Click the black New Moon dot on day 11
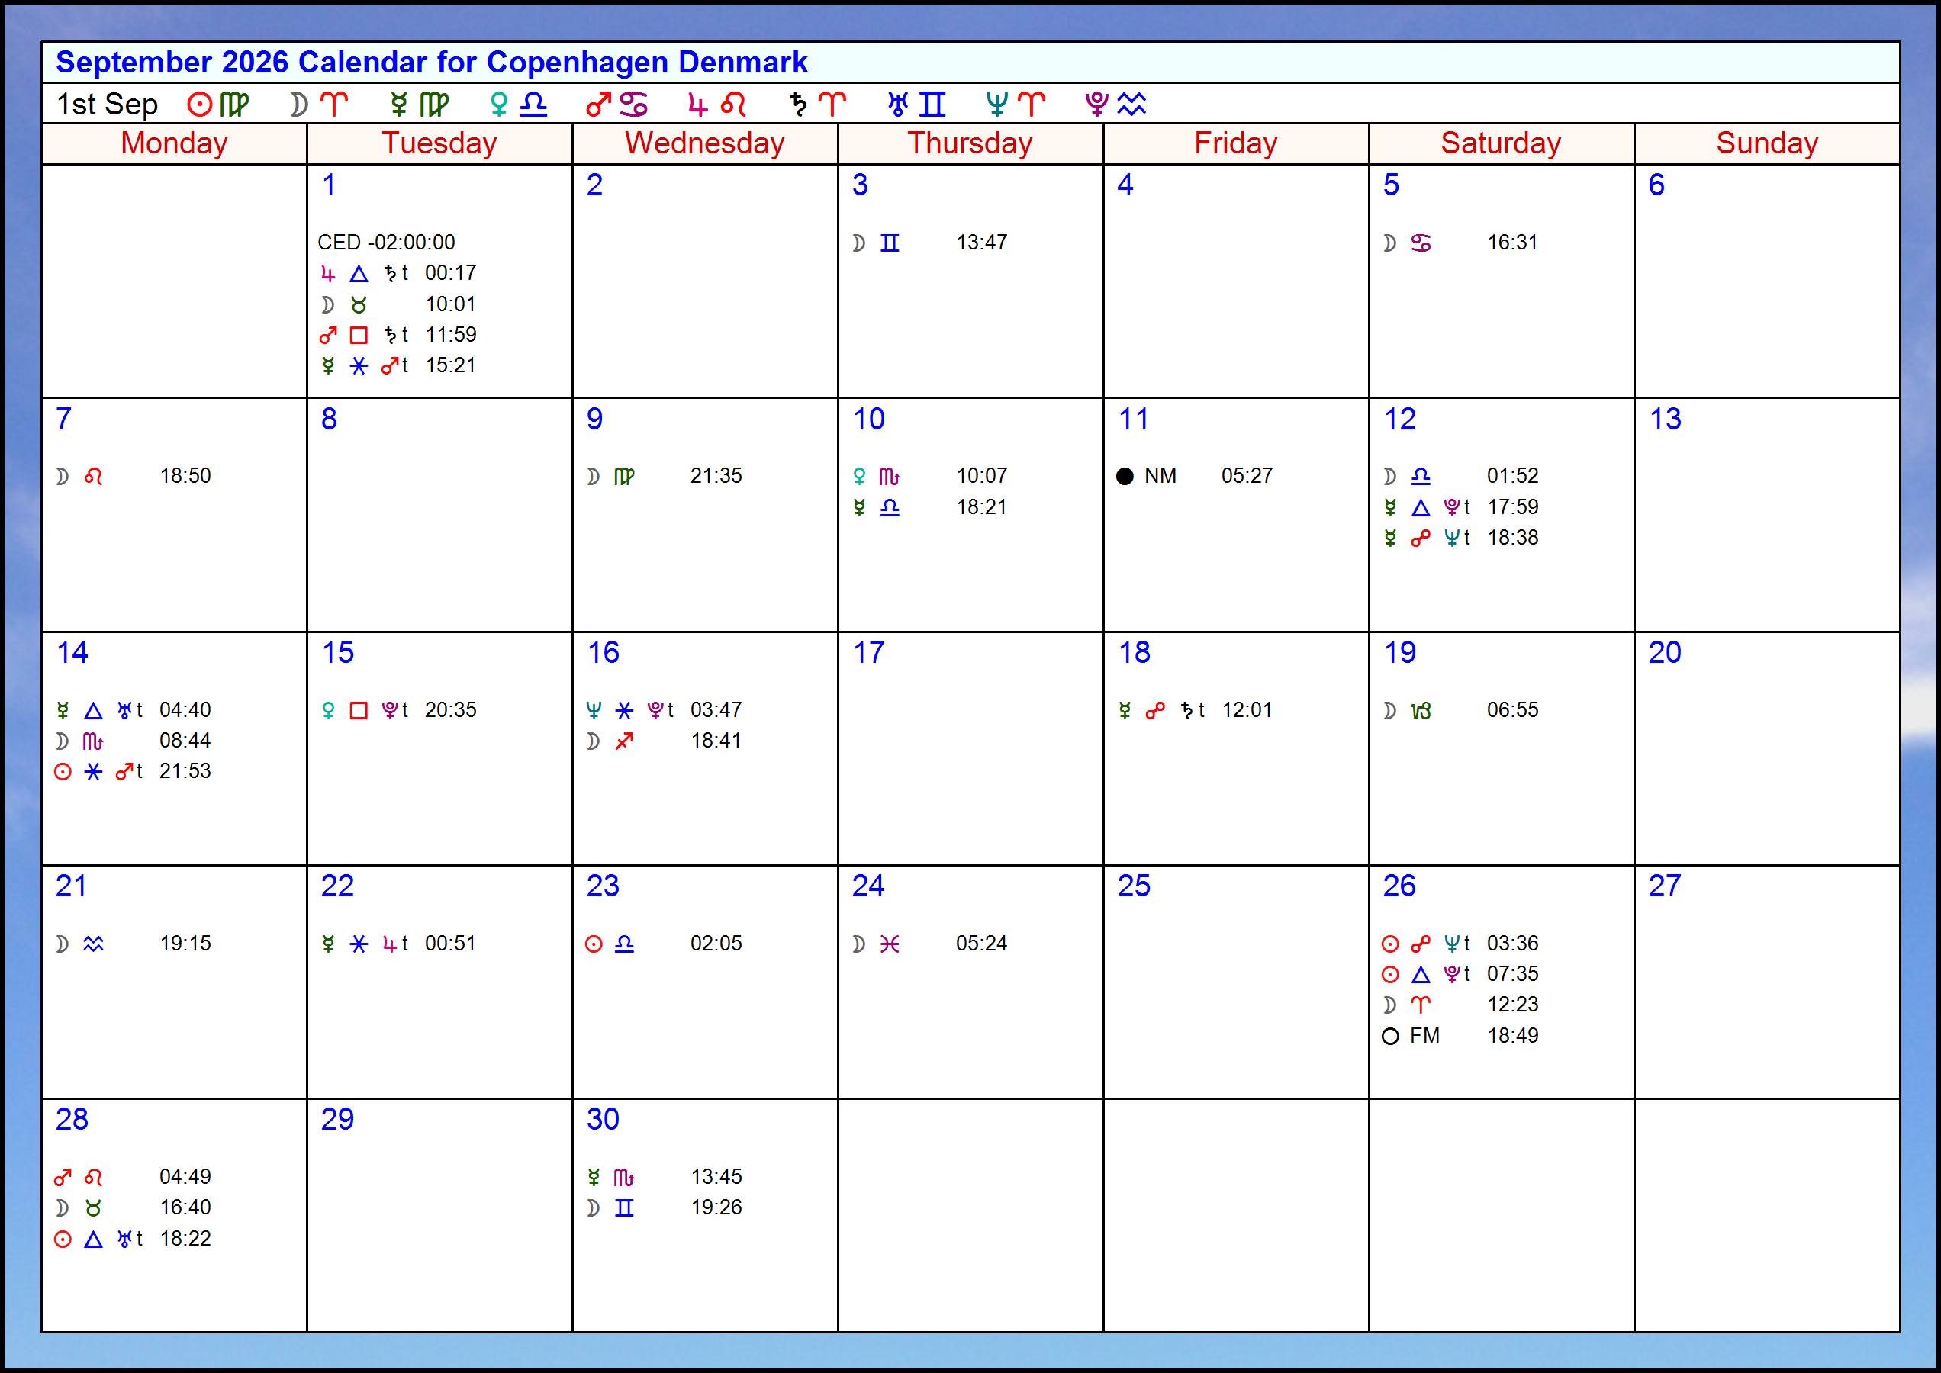The width and height of the screenshot is (1941, 1373). click(1125, 477)
